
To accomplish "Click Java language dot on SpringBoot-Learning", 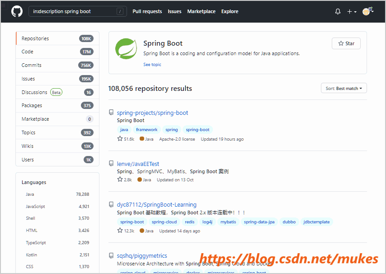I will 142,231.
